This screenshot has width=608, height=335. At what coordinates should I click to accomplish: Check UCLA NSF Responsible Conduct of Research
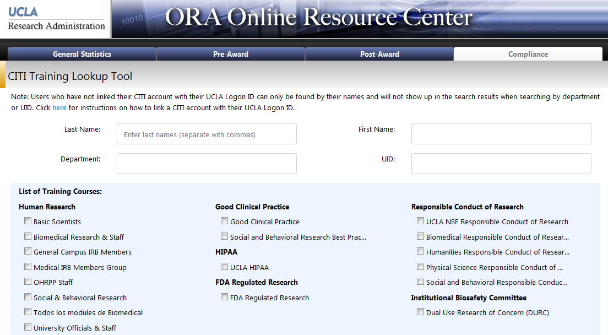point(420,220)
